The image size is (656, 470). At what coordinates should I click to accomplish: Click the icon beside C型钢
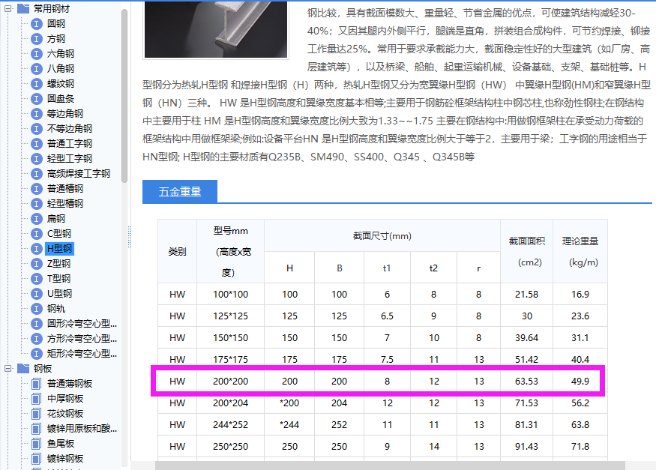pyautogui.click(x=37, y=234)
